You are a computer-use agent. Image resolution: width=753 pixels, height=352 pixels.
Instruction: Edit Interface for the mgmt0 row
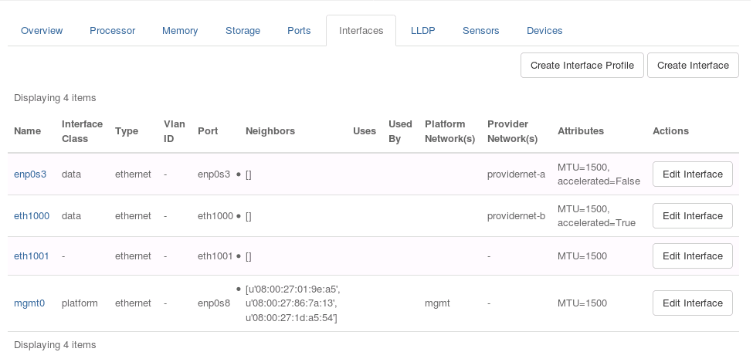point(692,303)
